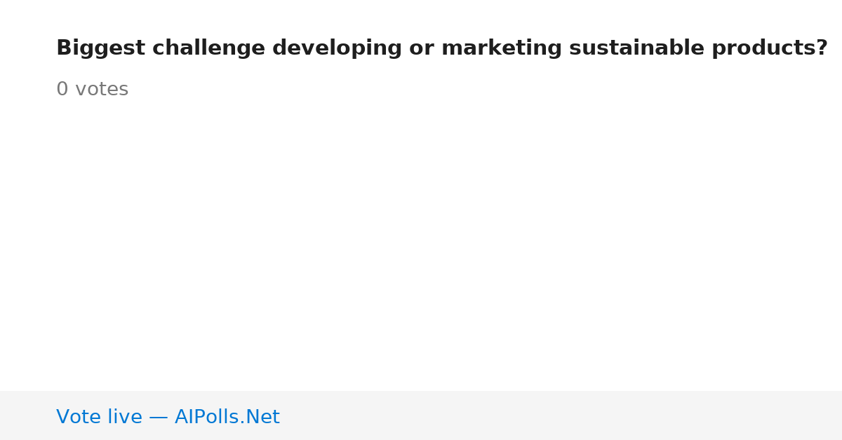Click the AIPolls.Net text in footer

(227, 418)
